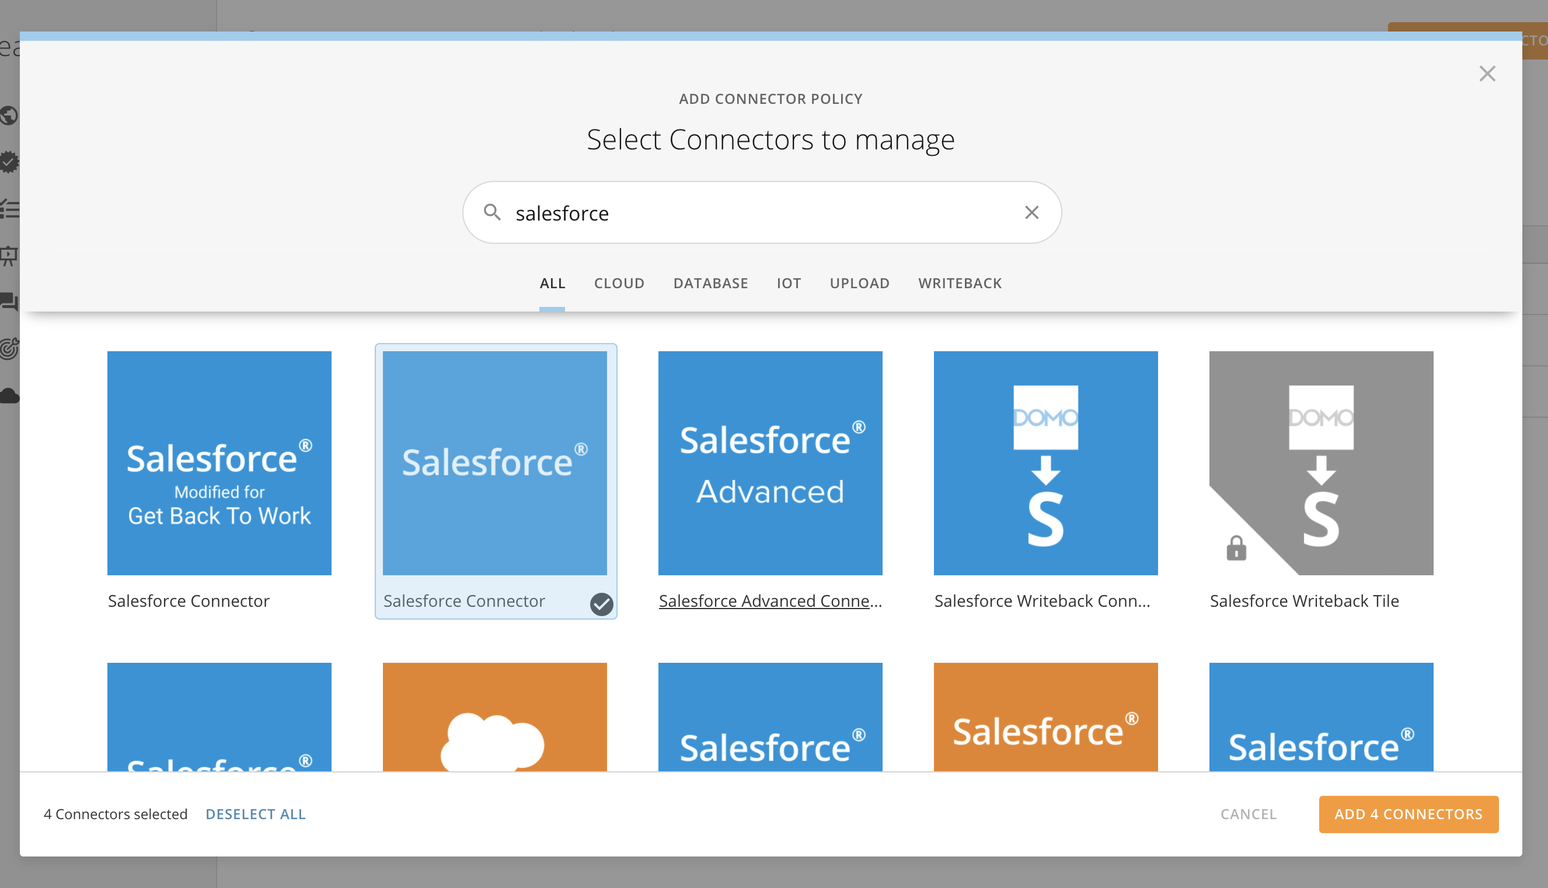
Task: Select the certification badge icon in the sidebar
Action: click(9, 162)
